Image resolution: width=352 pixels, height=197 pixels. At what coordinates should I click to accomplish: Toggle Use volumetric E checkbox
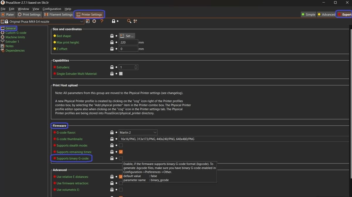(x=121, y=190)
